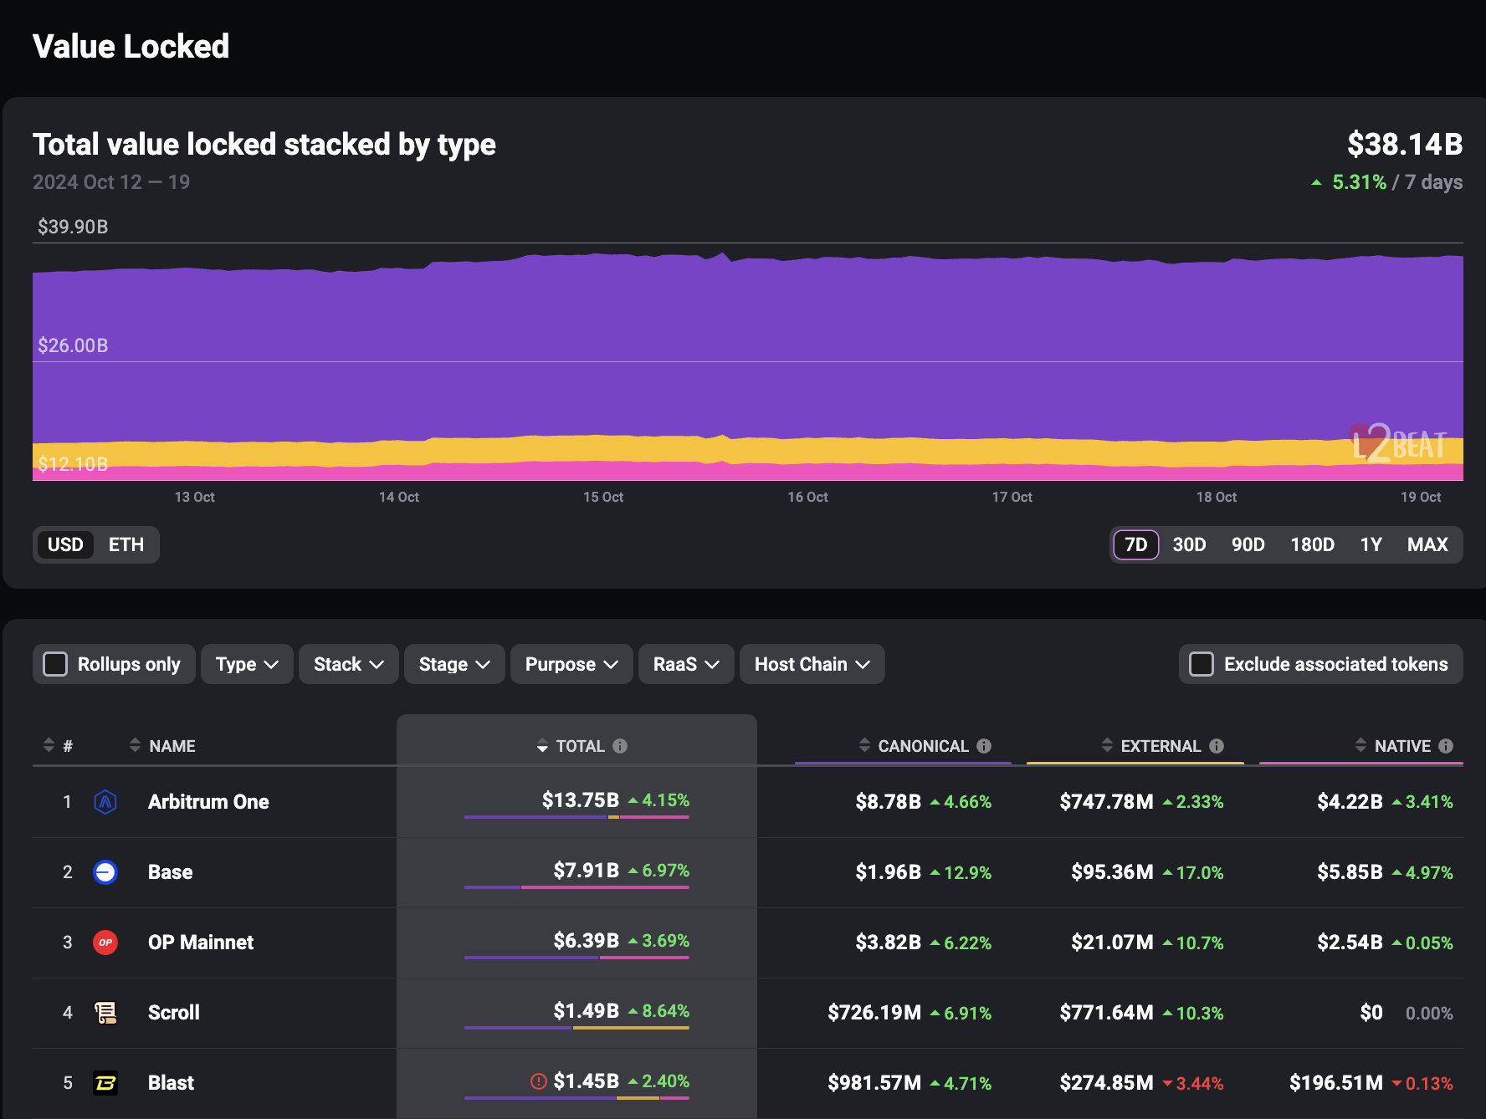The height and width of the screenshot is (1119, 1486).
Task: Click the Arbitrum One logo icon
Action: [x=105, y=802]
